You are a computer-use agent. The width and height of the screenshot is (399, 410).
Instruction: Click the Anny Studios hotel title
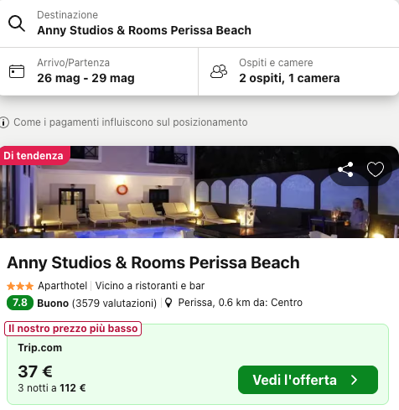point(153,262)
